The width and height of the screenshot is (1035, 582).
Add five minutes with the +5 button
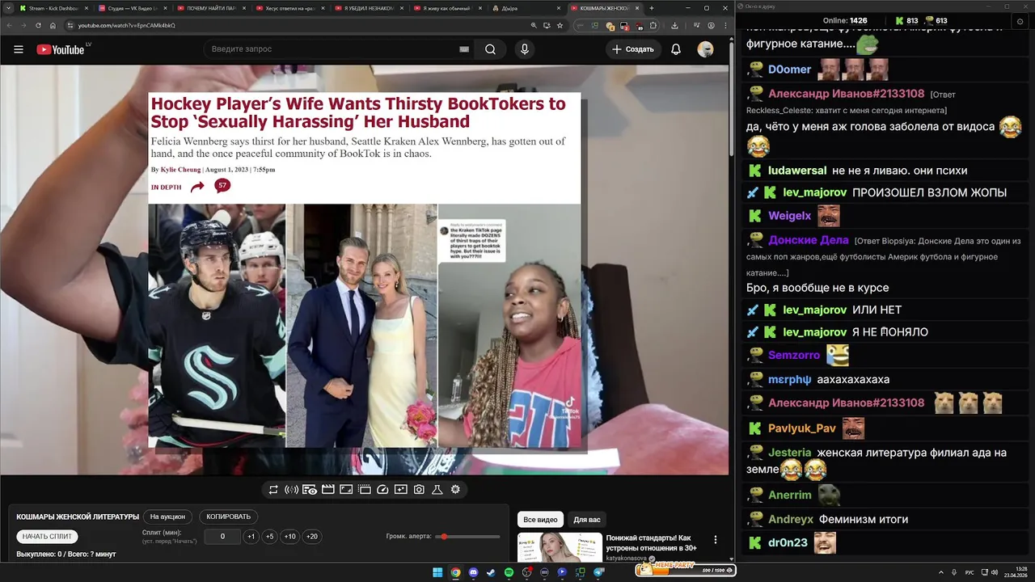(x=270, y=537)
